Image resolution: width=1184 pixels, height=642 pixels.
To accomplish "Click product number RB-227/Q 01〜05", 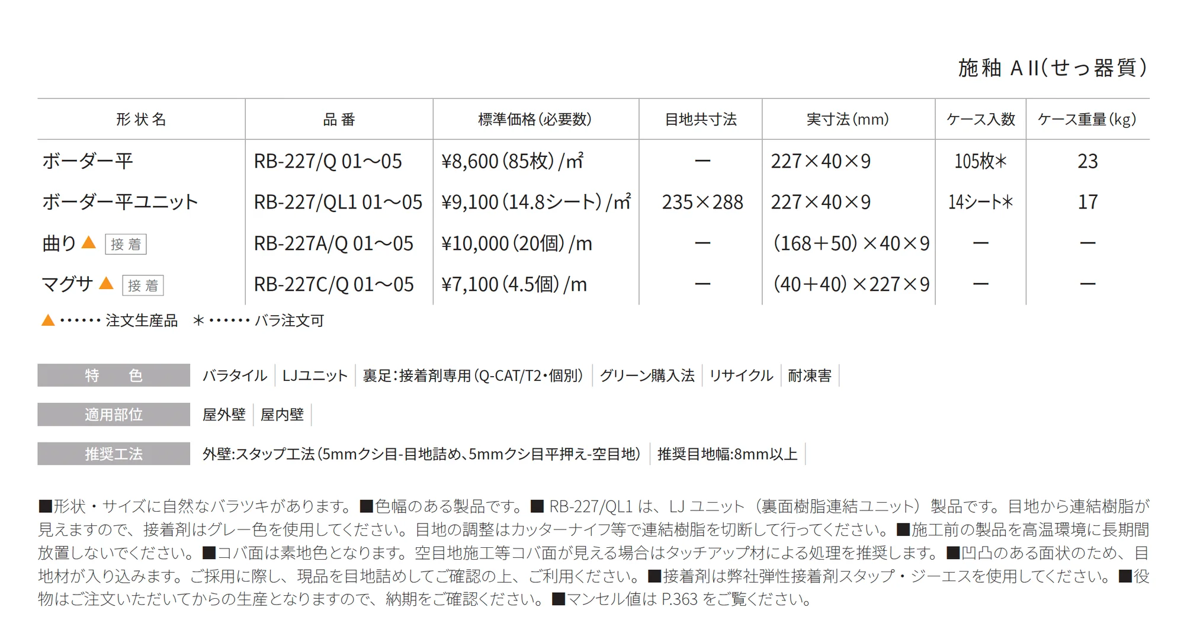I will 328,161.
